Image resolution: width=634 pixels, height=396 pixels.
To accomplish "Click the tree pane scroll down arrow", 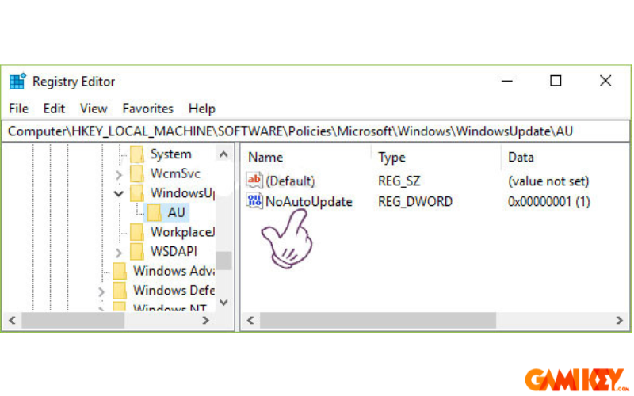I will tap(223, 302).
